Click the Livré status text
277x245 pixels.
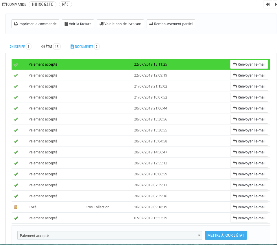[x=32, y=207]
